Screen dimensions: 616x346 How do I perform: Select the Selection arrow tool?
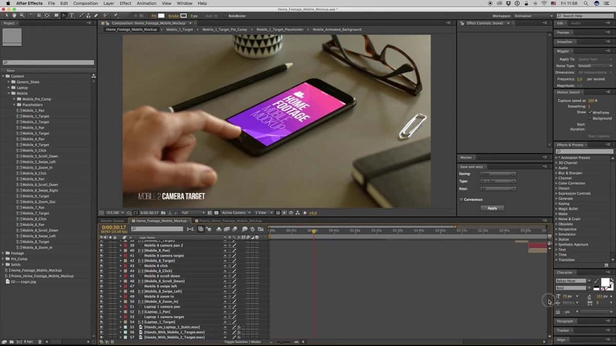coord(7,15)
